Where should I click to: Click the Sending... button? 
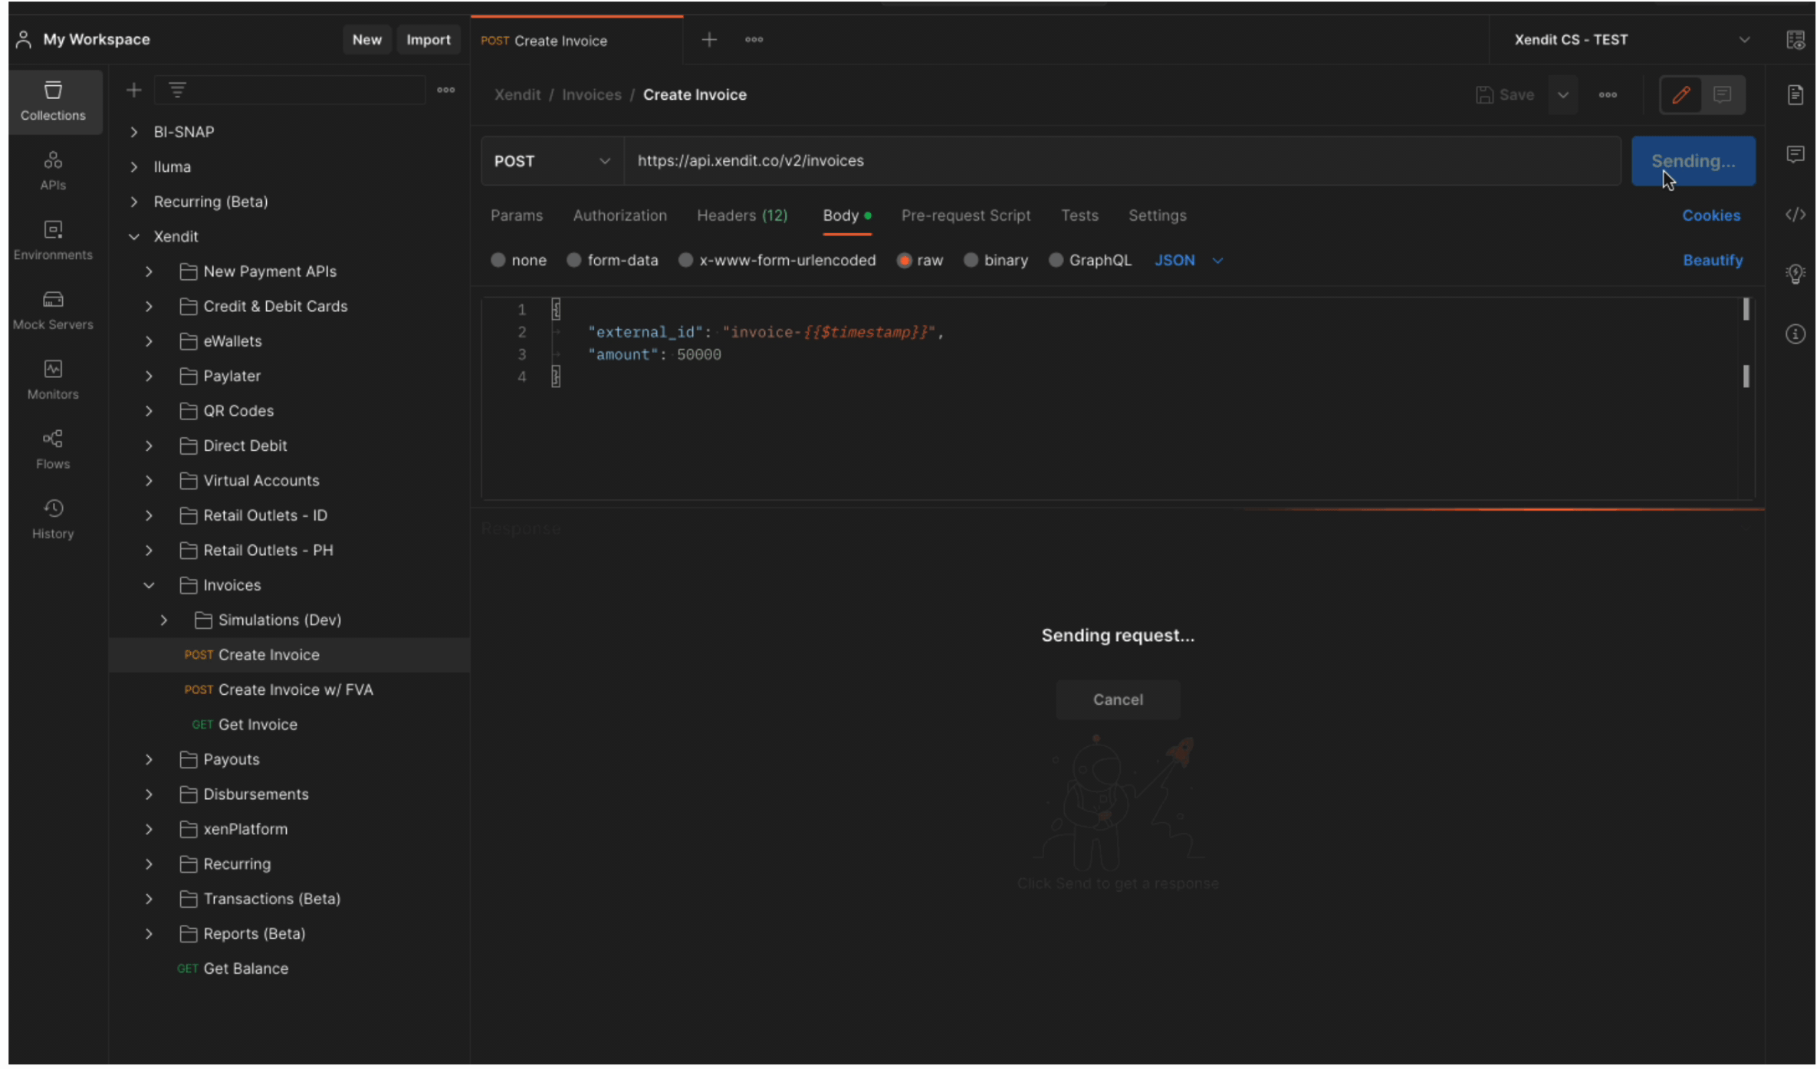(x=1693, y=161)
